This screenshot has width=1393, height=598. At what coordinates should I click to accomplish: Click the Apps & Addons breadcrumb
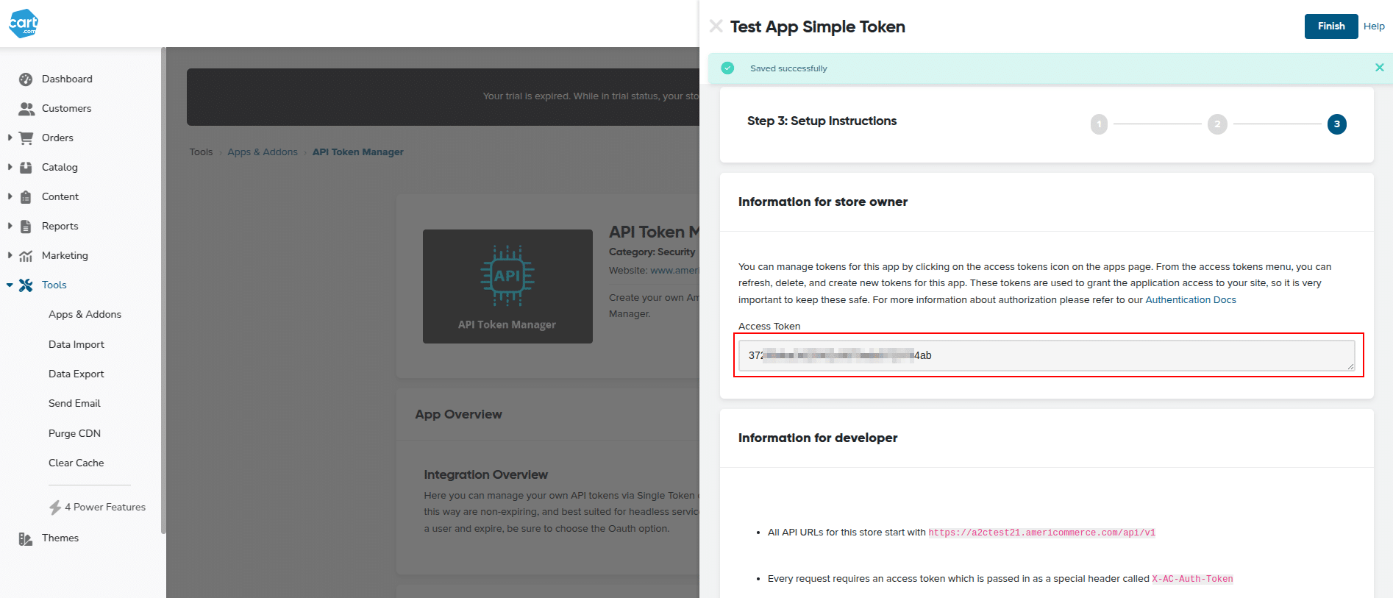263,152
